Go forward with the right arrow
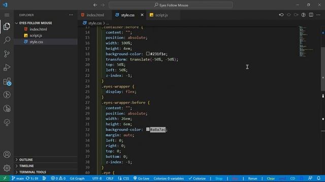Viewport: 325px width, 182px height. (x=103, y=5)
